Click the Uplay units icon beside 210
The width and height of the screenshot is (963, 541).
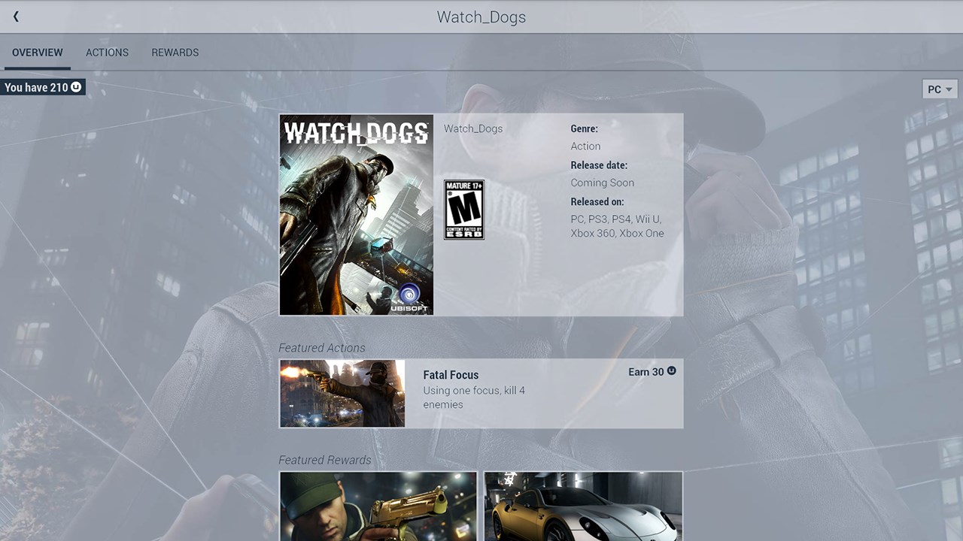[x=75, y=87]
